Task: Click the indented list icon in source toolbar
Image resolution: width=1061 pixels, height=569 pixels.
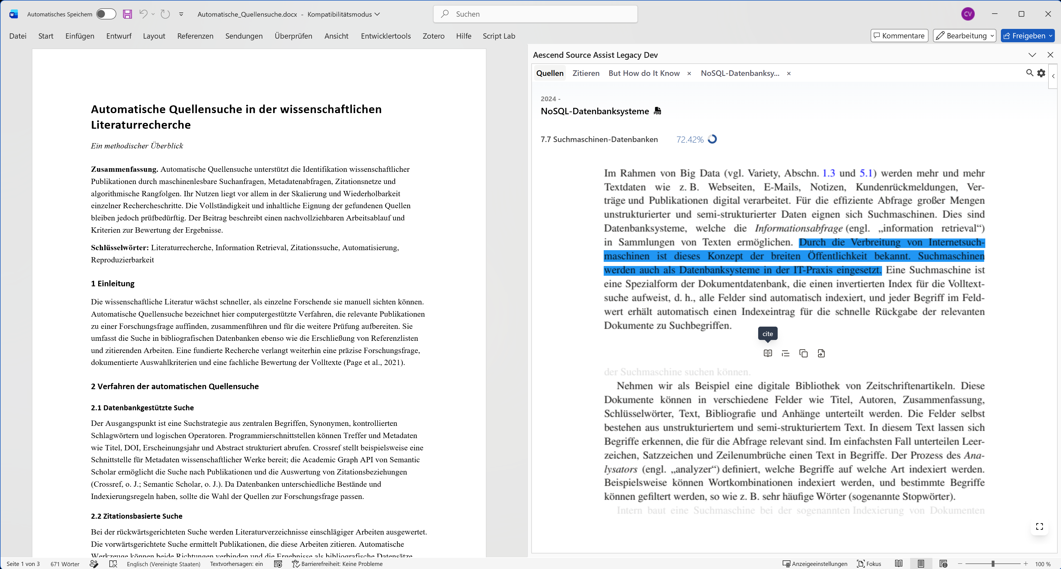Action: pos(785,353)
